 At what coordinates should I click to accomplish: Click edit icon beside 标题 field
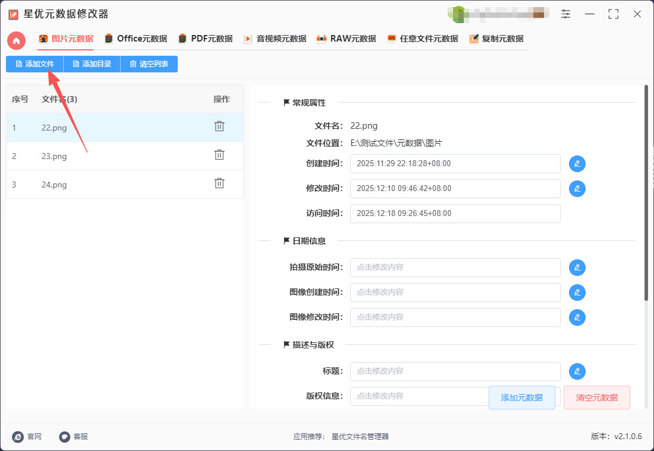[577, 371]
